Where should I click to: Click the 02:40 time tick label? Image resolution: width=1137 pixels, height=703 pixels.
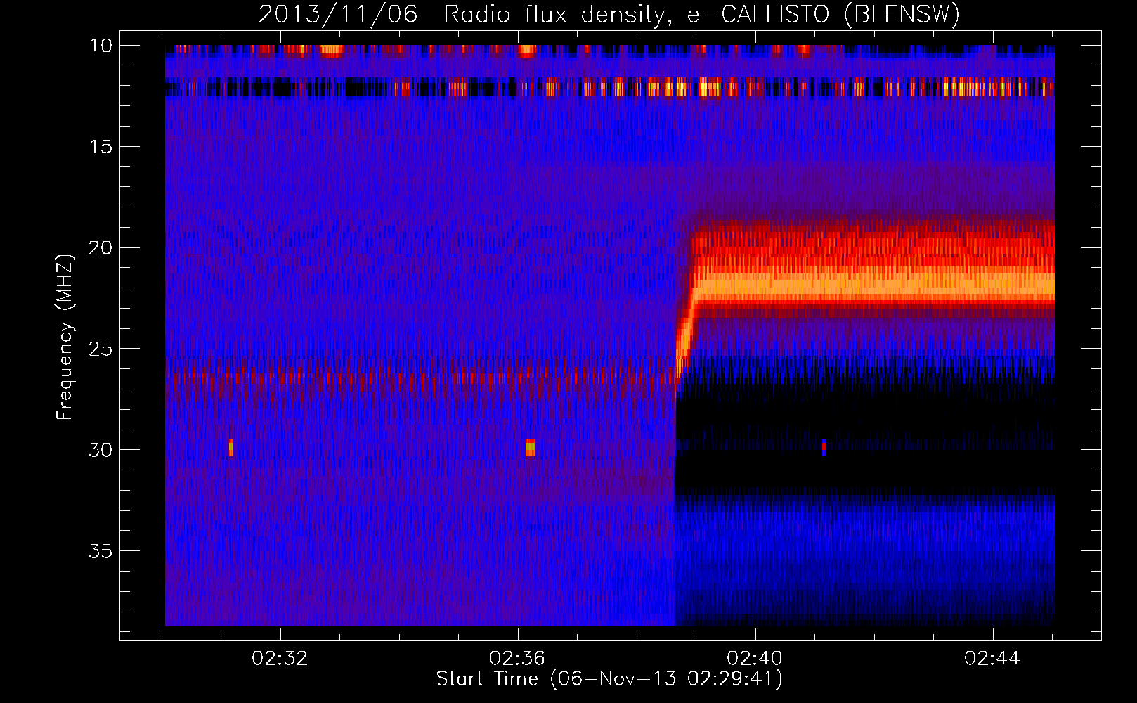point(755,659)
